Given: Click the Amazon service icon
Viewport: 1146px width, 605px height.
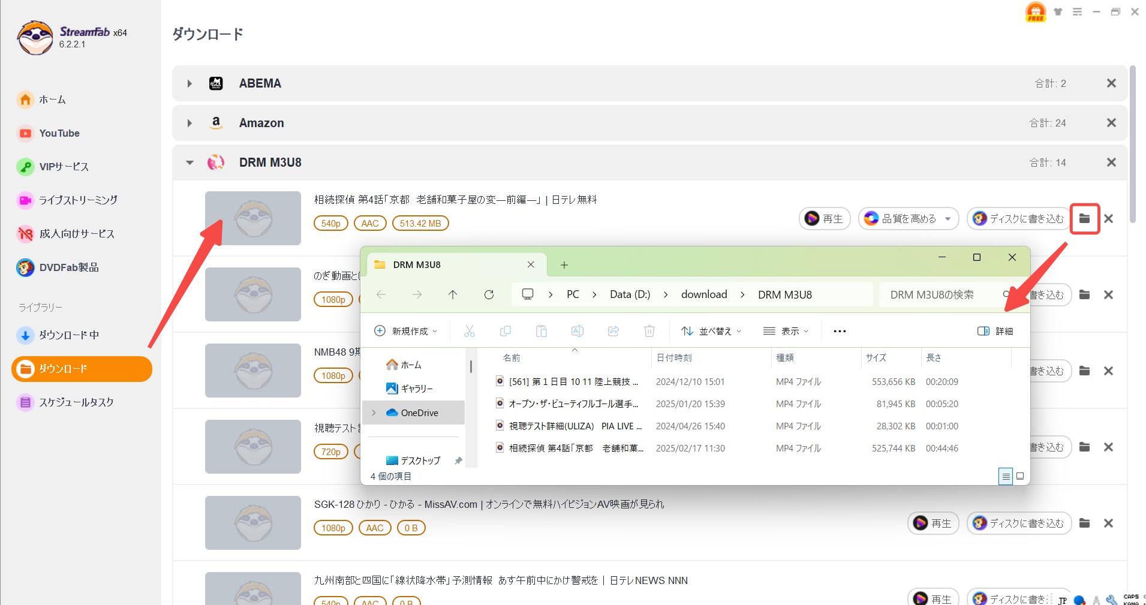Looking at the screenshot, I should 216,123.
